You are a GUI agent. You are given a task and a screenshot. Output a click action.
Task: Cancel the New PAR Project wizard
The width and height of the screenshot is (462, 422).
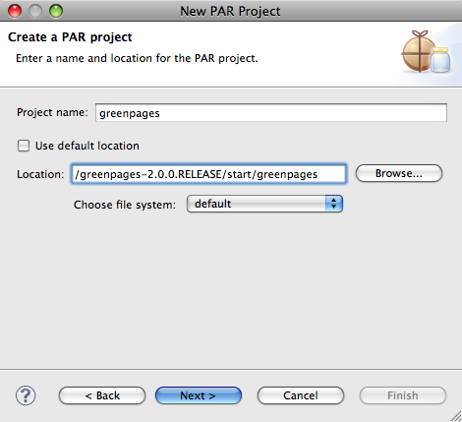pyautogui.click(x=301, y=395)
